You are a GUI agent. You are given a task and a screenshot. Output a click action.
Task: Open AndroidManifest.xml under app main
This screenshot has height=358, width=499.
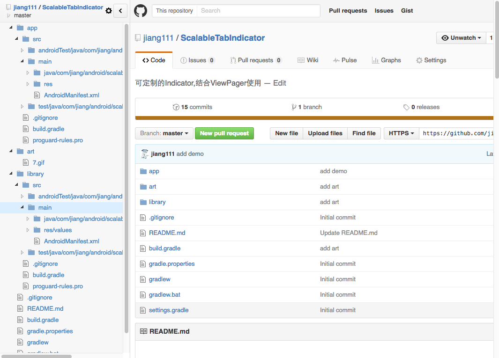[72, 95]
